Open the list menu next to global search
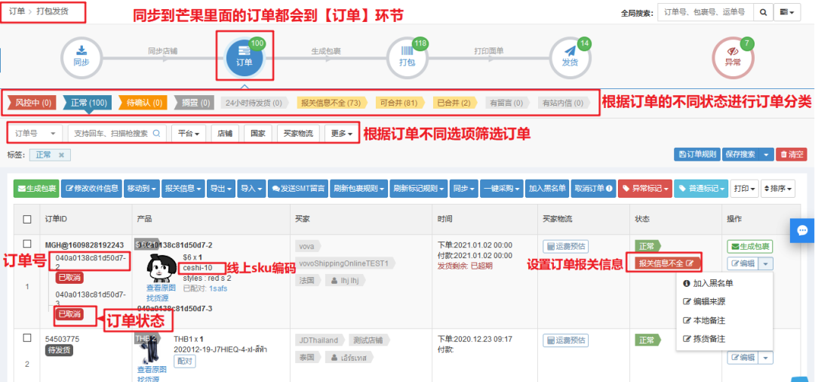The height and width of the screenshot is (382, 815). (x=786, y=13)
